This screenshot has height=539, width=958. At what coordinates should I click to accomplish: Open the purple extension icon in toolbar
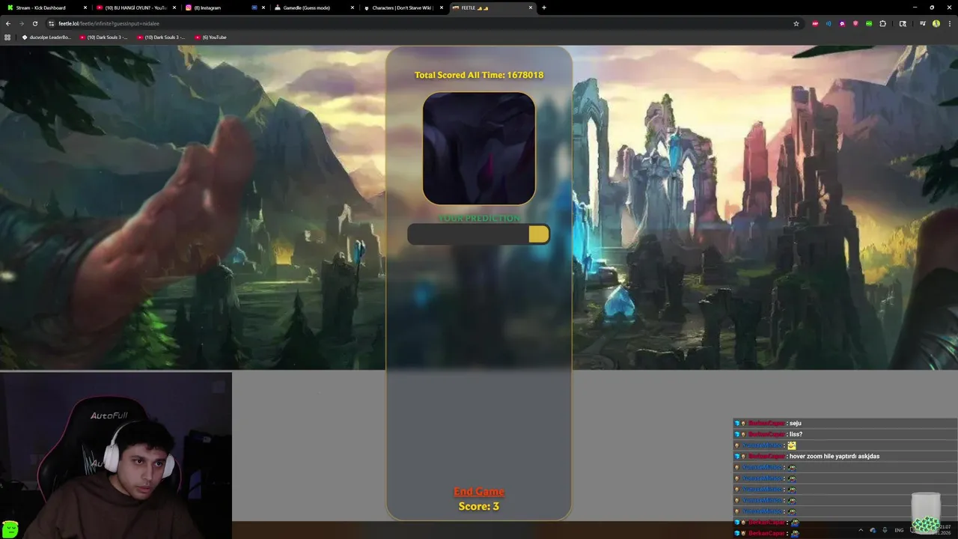pos(842,23)
